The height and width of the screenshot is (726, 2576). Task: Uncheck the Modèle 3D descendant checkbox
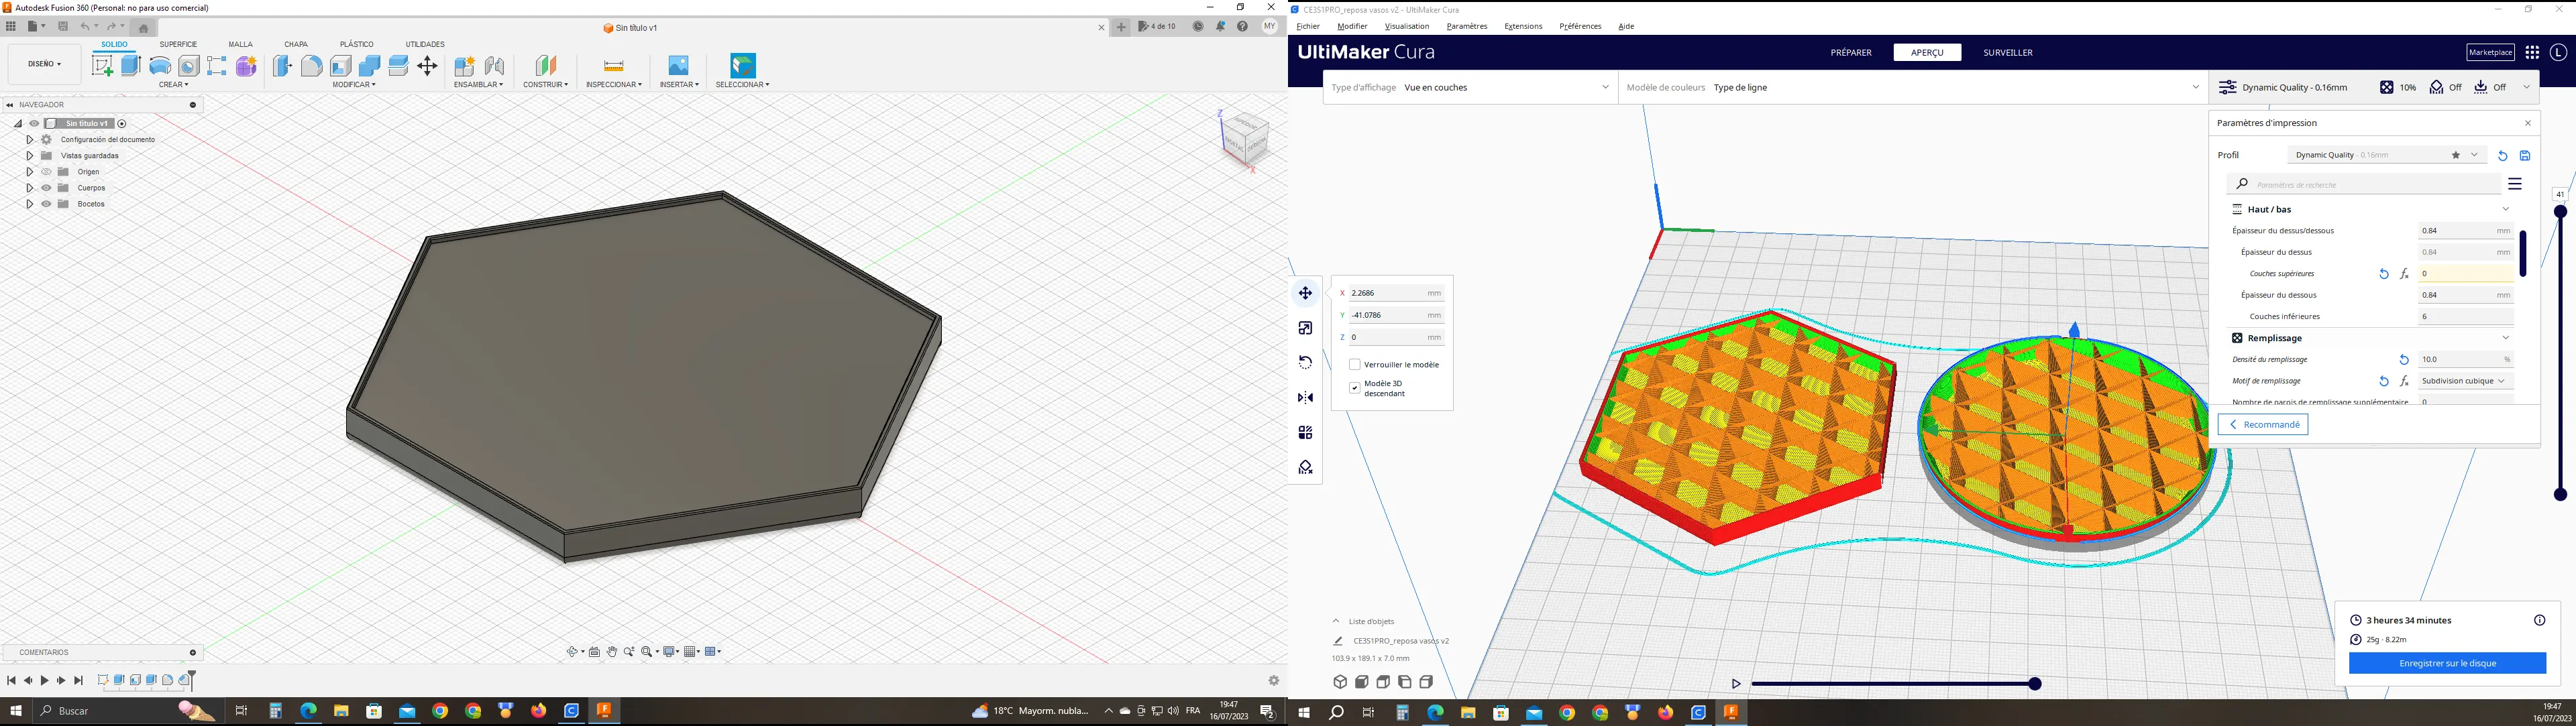click(x=1355, y=387)
